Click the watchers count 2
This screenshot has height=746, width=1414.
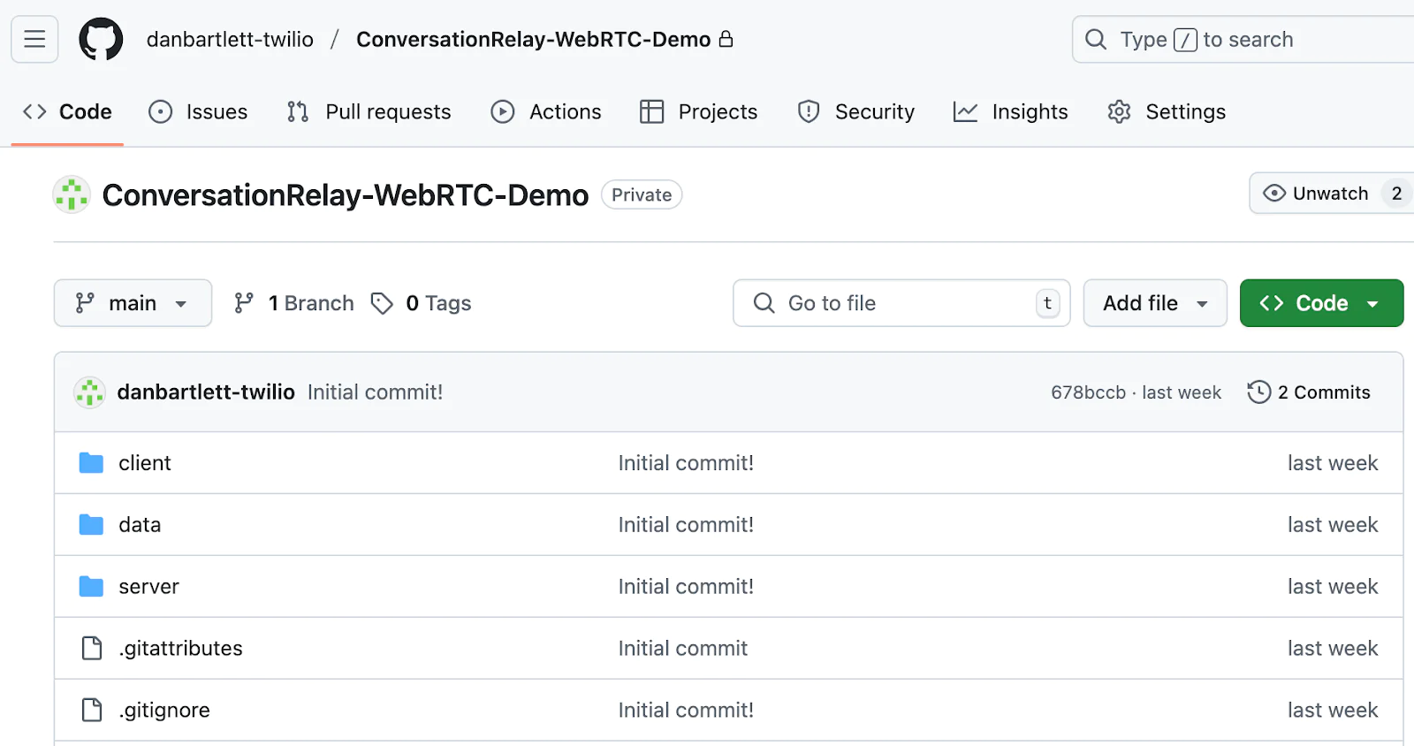[1396, 194]
